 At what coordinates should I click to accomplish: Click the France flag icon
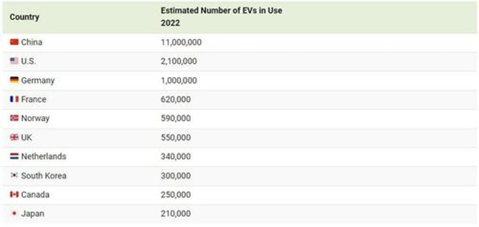(14, 100)
